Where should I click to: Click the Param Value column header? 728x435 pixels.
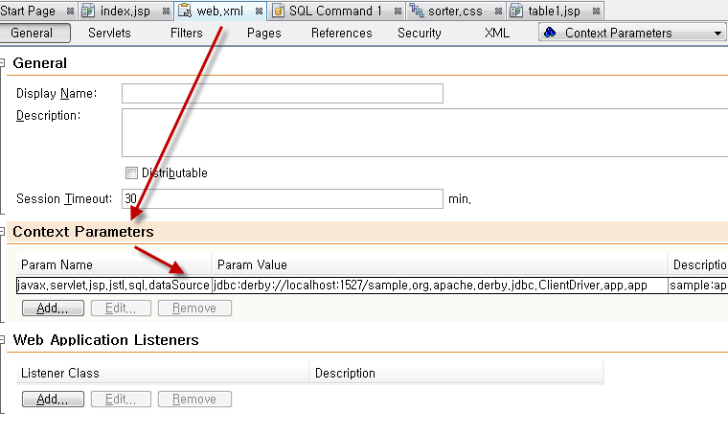440,264
